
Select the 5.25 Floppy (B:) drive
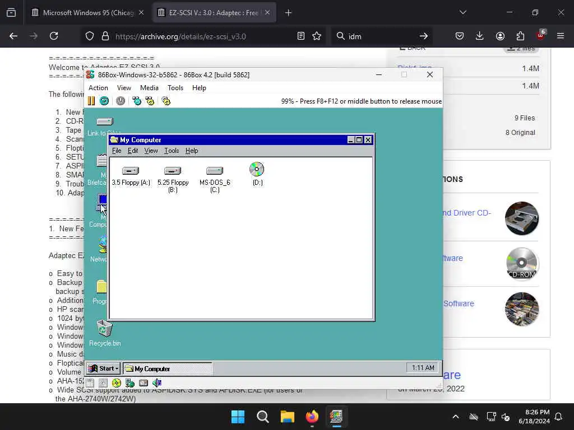tap(173, 179)
